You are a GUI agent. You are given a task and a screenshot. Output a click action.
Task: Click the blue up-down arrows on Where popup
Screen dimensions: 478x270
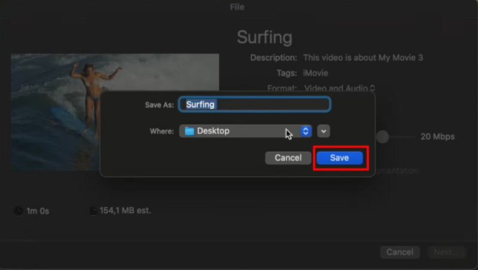tap(306, 131)
